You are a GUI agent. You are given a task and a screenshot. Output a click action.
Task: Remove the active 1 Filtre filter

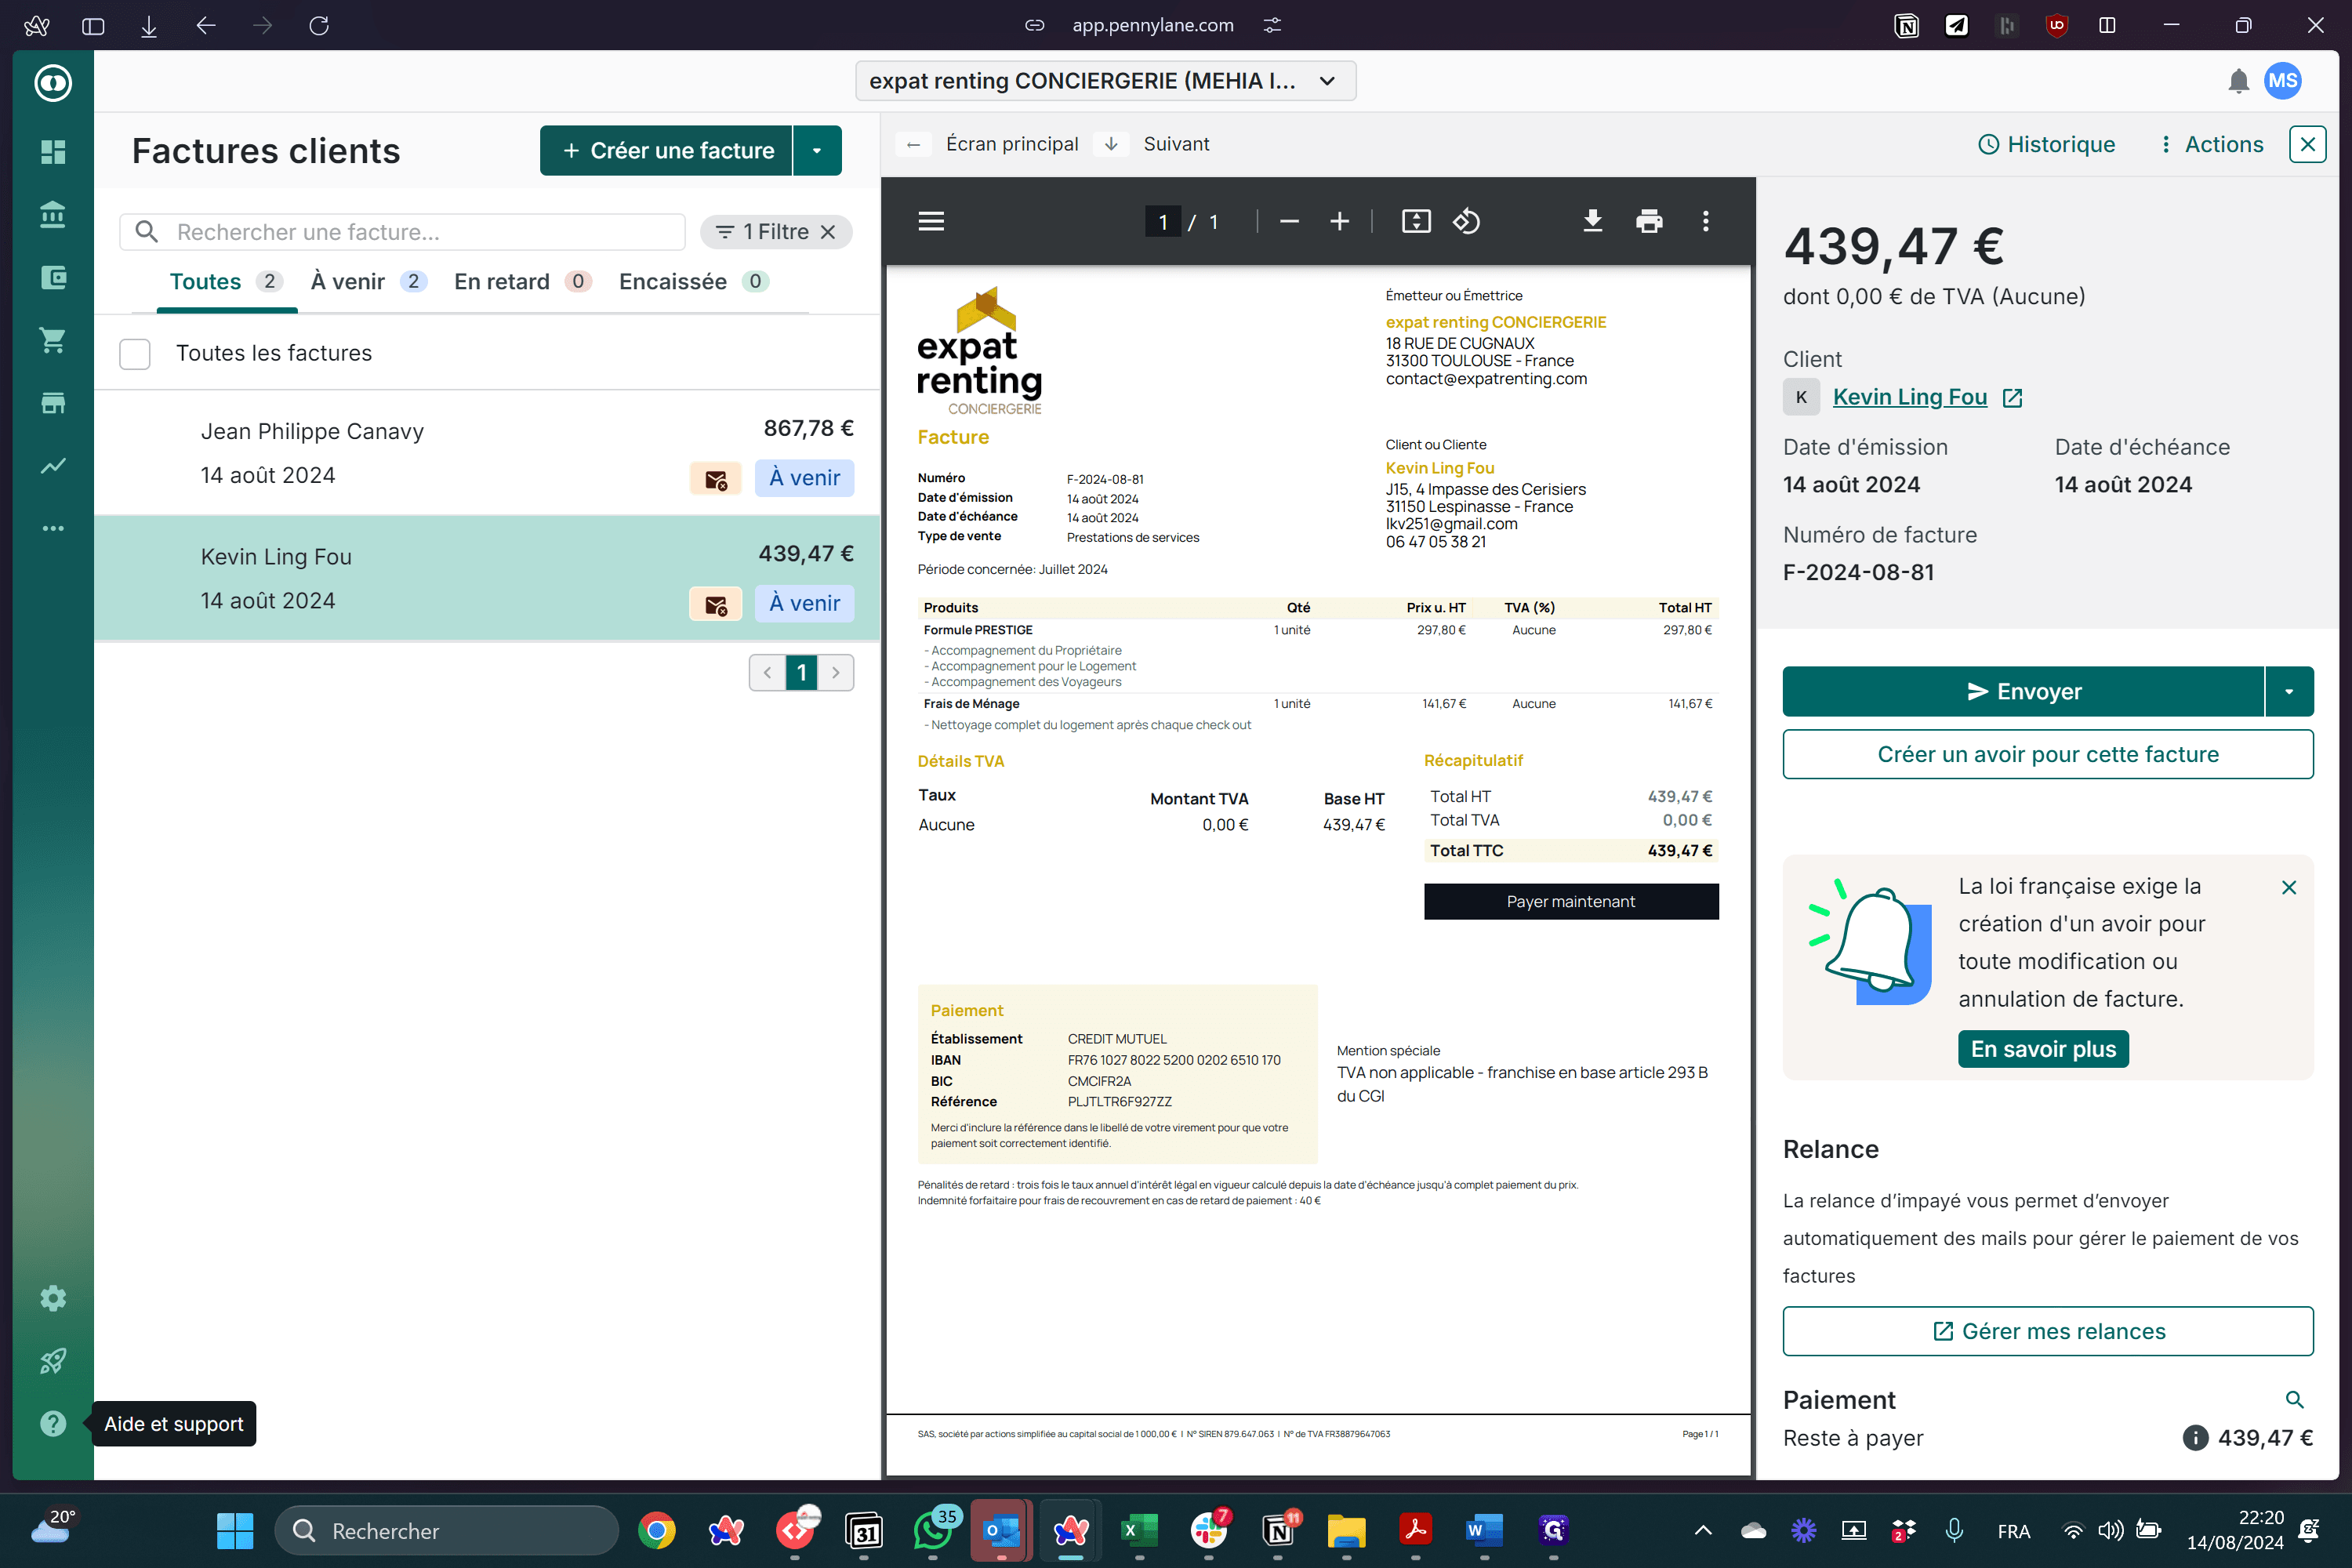coord(828,232)
